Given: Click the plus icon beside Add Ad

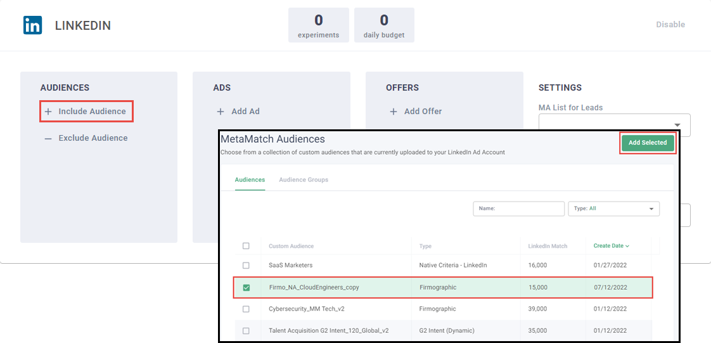Looking at the screenshot, I should tap(221, 112).
